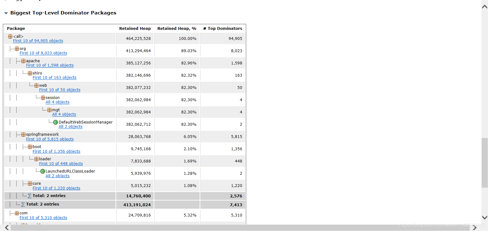Click the DefaultWebSessionManager class icon
Viewport: 488px width, 231px height.
tap(56, 122)
